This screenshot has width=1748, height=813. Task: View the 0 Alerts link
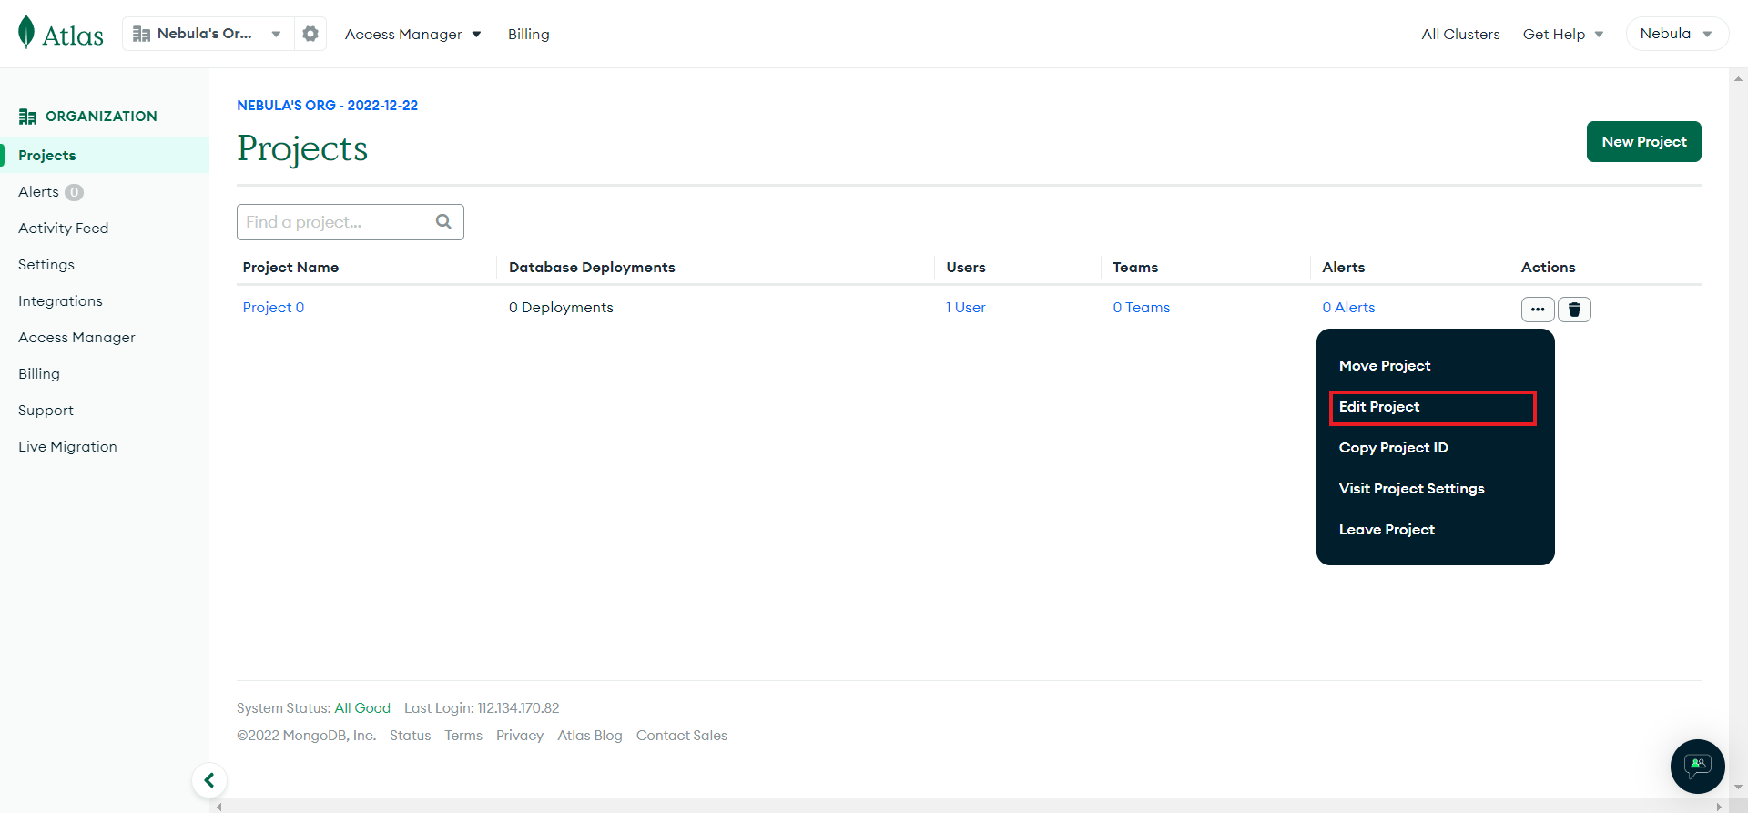pos(1348,307)
